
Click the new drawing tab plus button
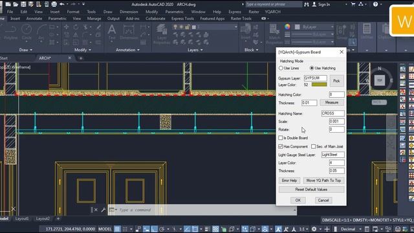pos(81,58)
